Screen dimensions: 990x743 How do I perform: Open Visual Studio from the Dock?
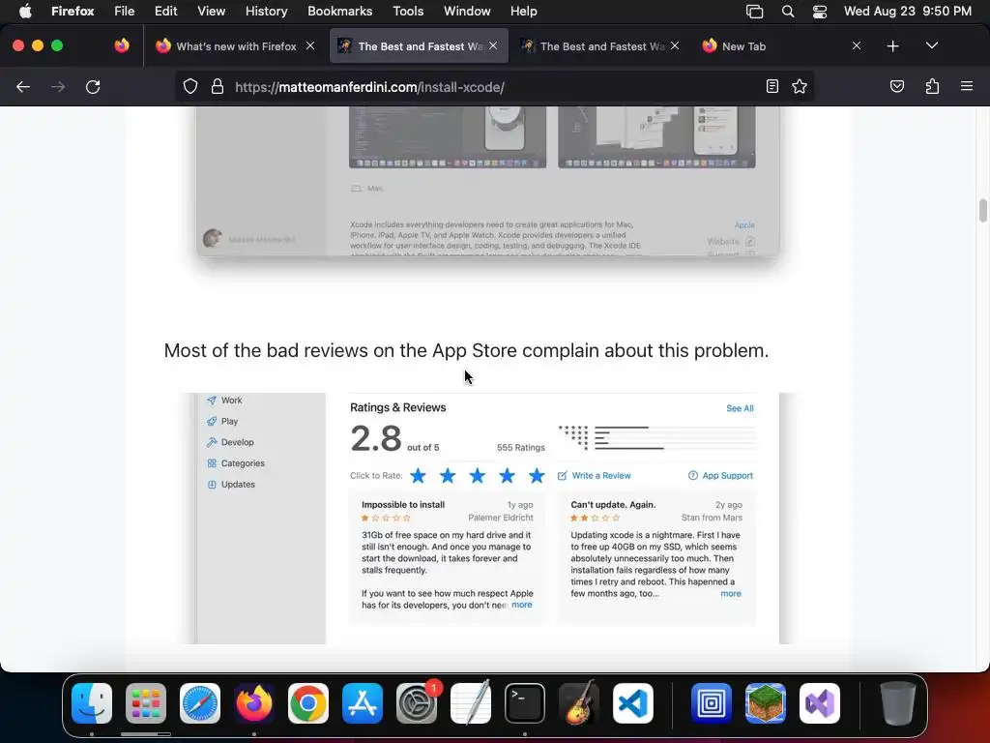[820, 702]
